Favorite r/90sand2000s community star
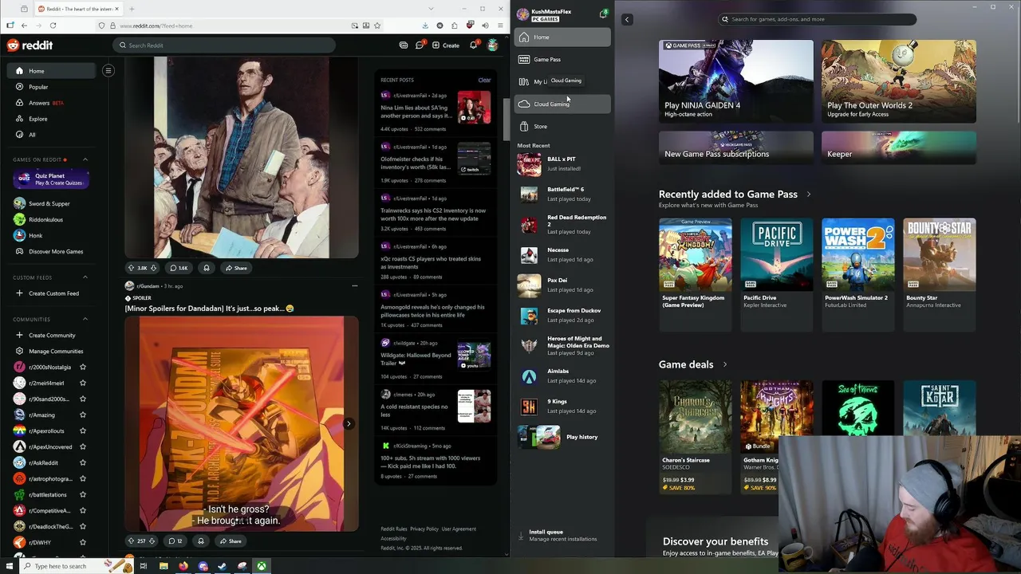Screen dimensions: 1021x574 click(x=83, y=399)
